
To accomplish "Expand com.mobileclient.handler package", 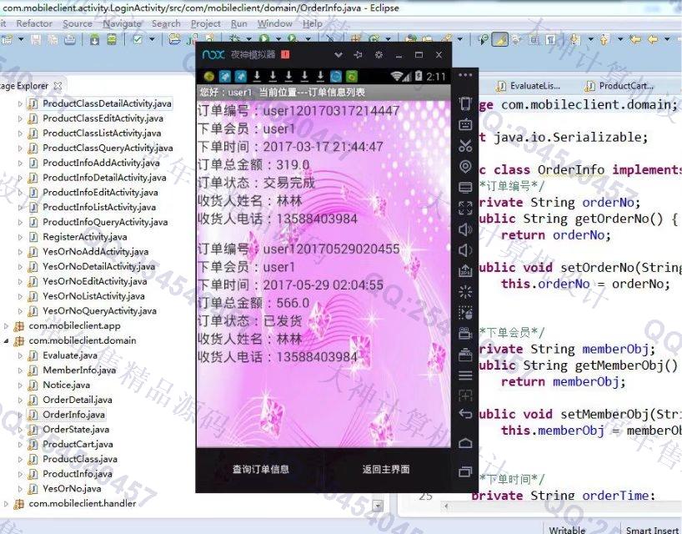I will (6, 503).
